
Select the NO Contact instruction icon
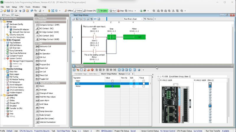[37, 36]
